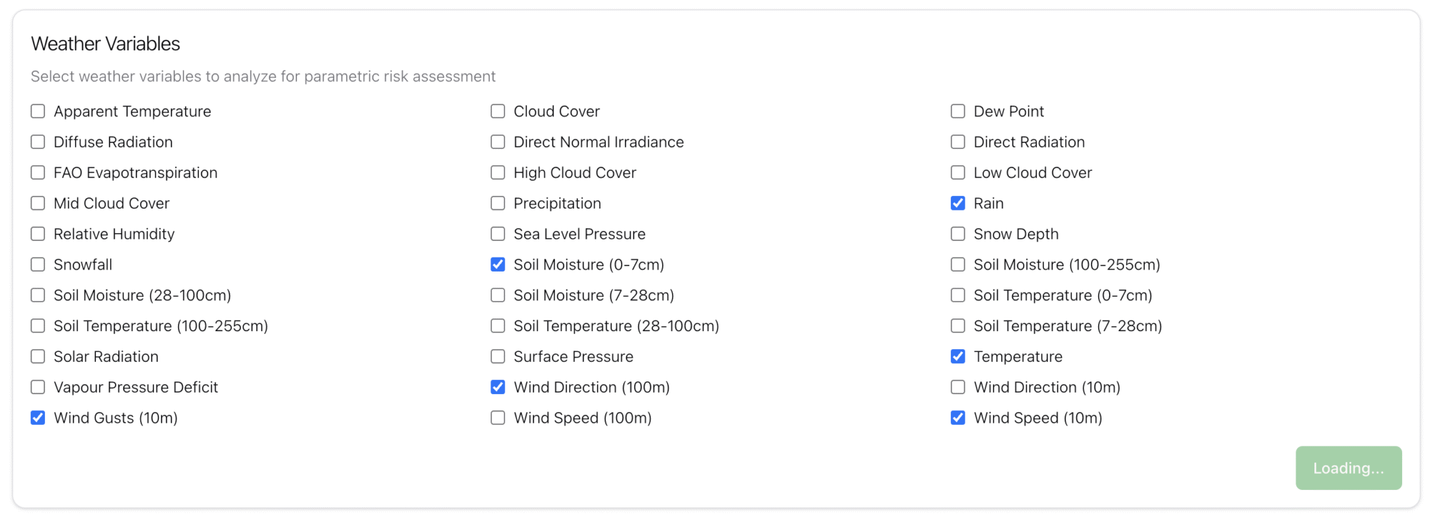Check the Precipitation checkbox
The image size is (1435, 520).
pyautogui.click(x=497, y=203)
